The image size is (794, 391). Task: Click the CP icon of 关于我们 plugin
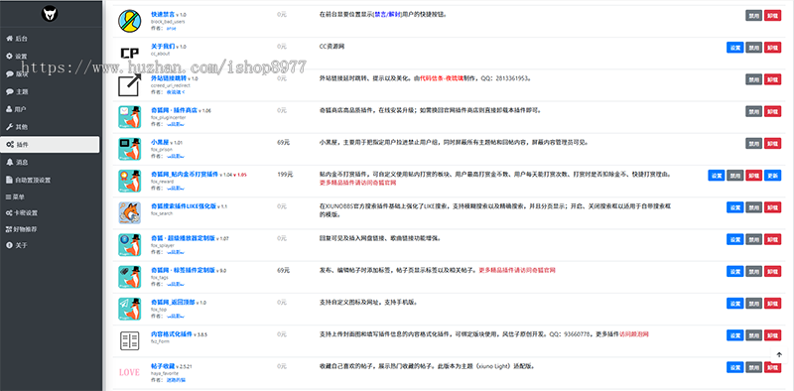130,53
